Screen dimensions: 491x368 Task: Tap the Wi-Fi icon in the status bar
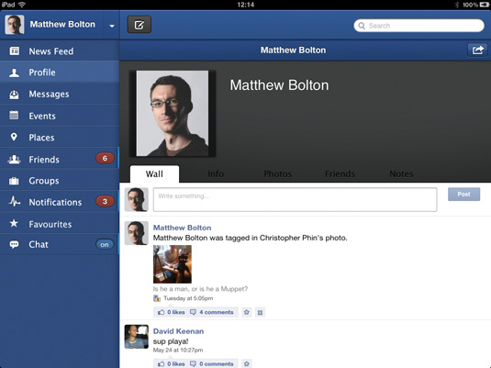coord(22,5)
